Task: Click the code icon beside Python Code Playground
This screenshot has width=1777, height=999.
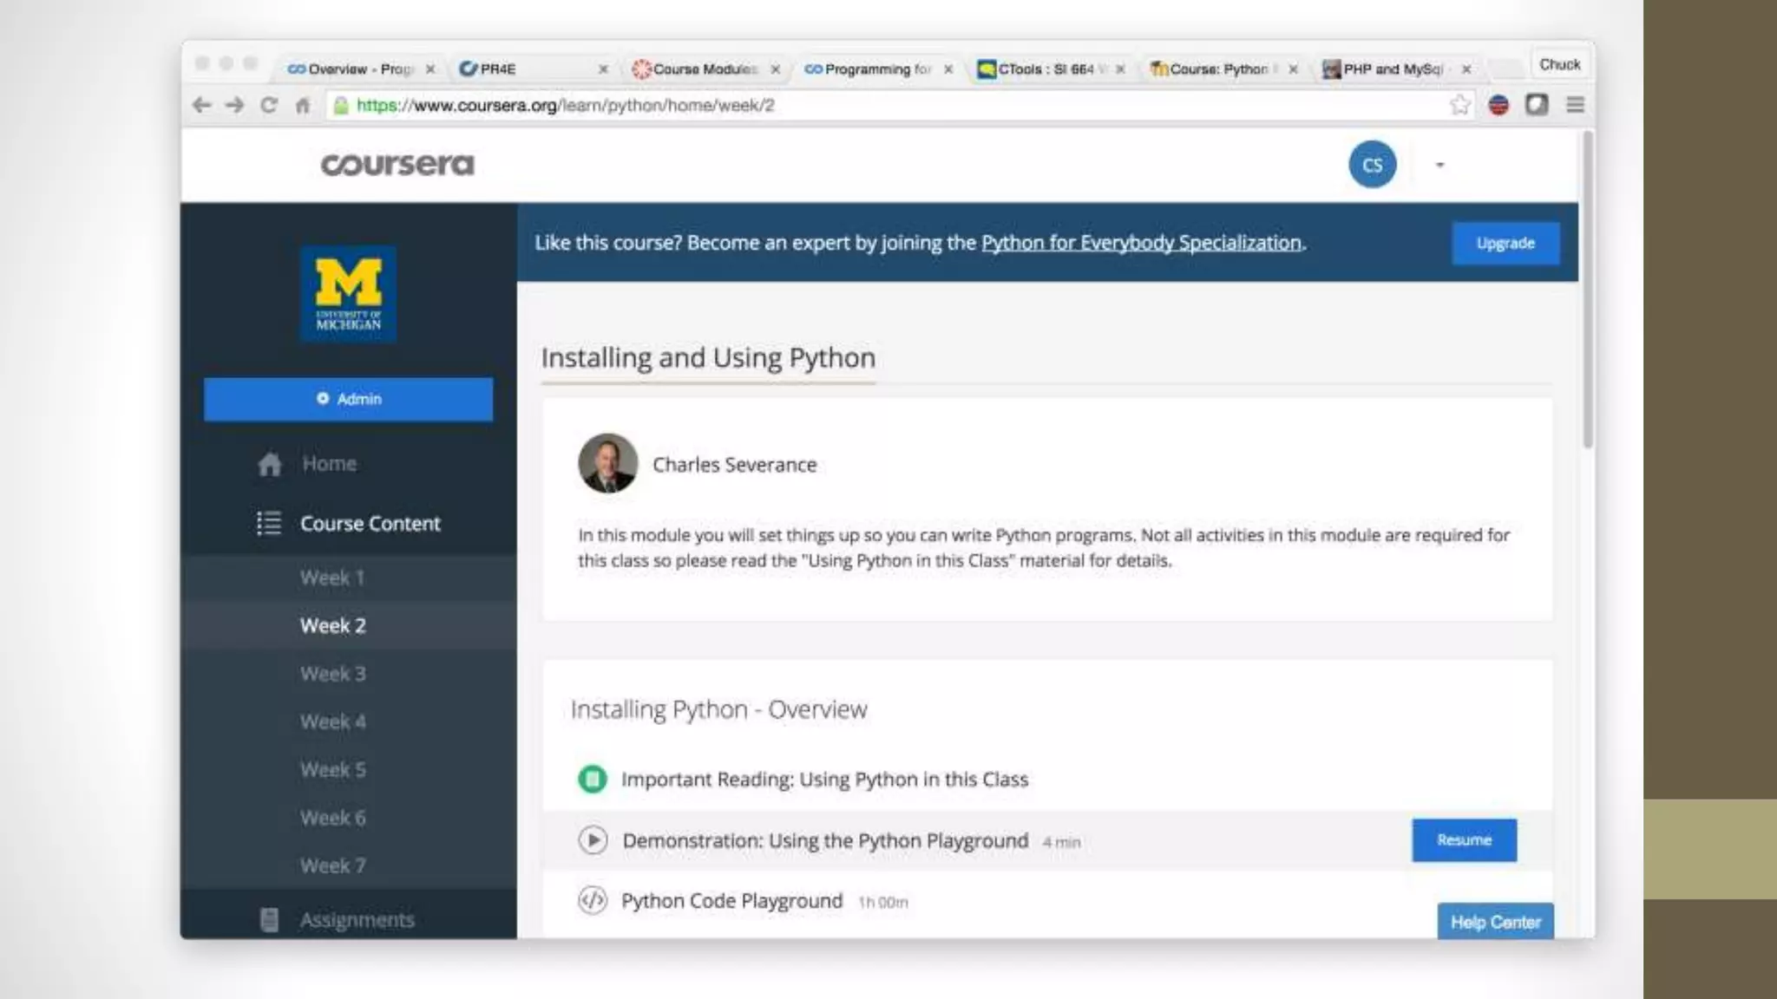Action: 593,900
